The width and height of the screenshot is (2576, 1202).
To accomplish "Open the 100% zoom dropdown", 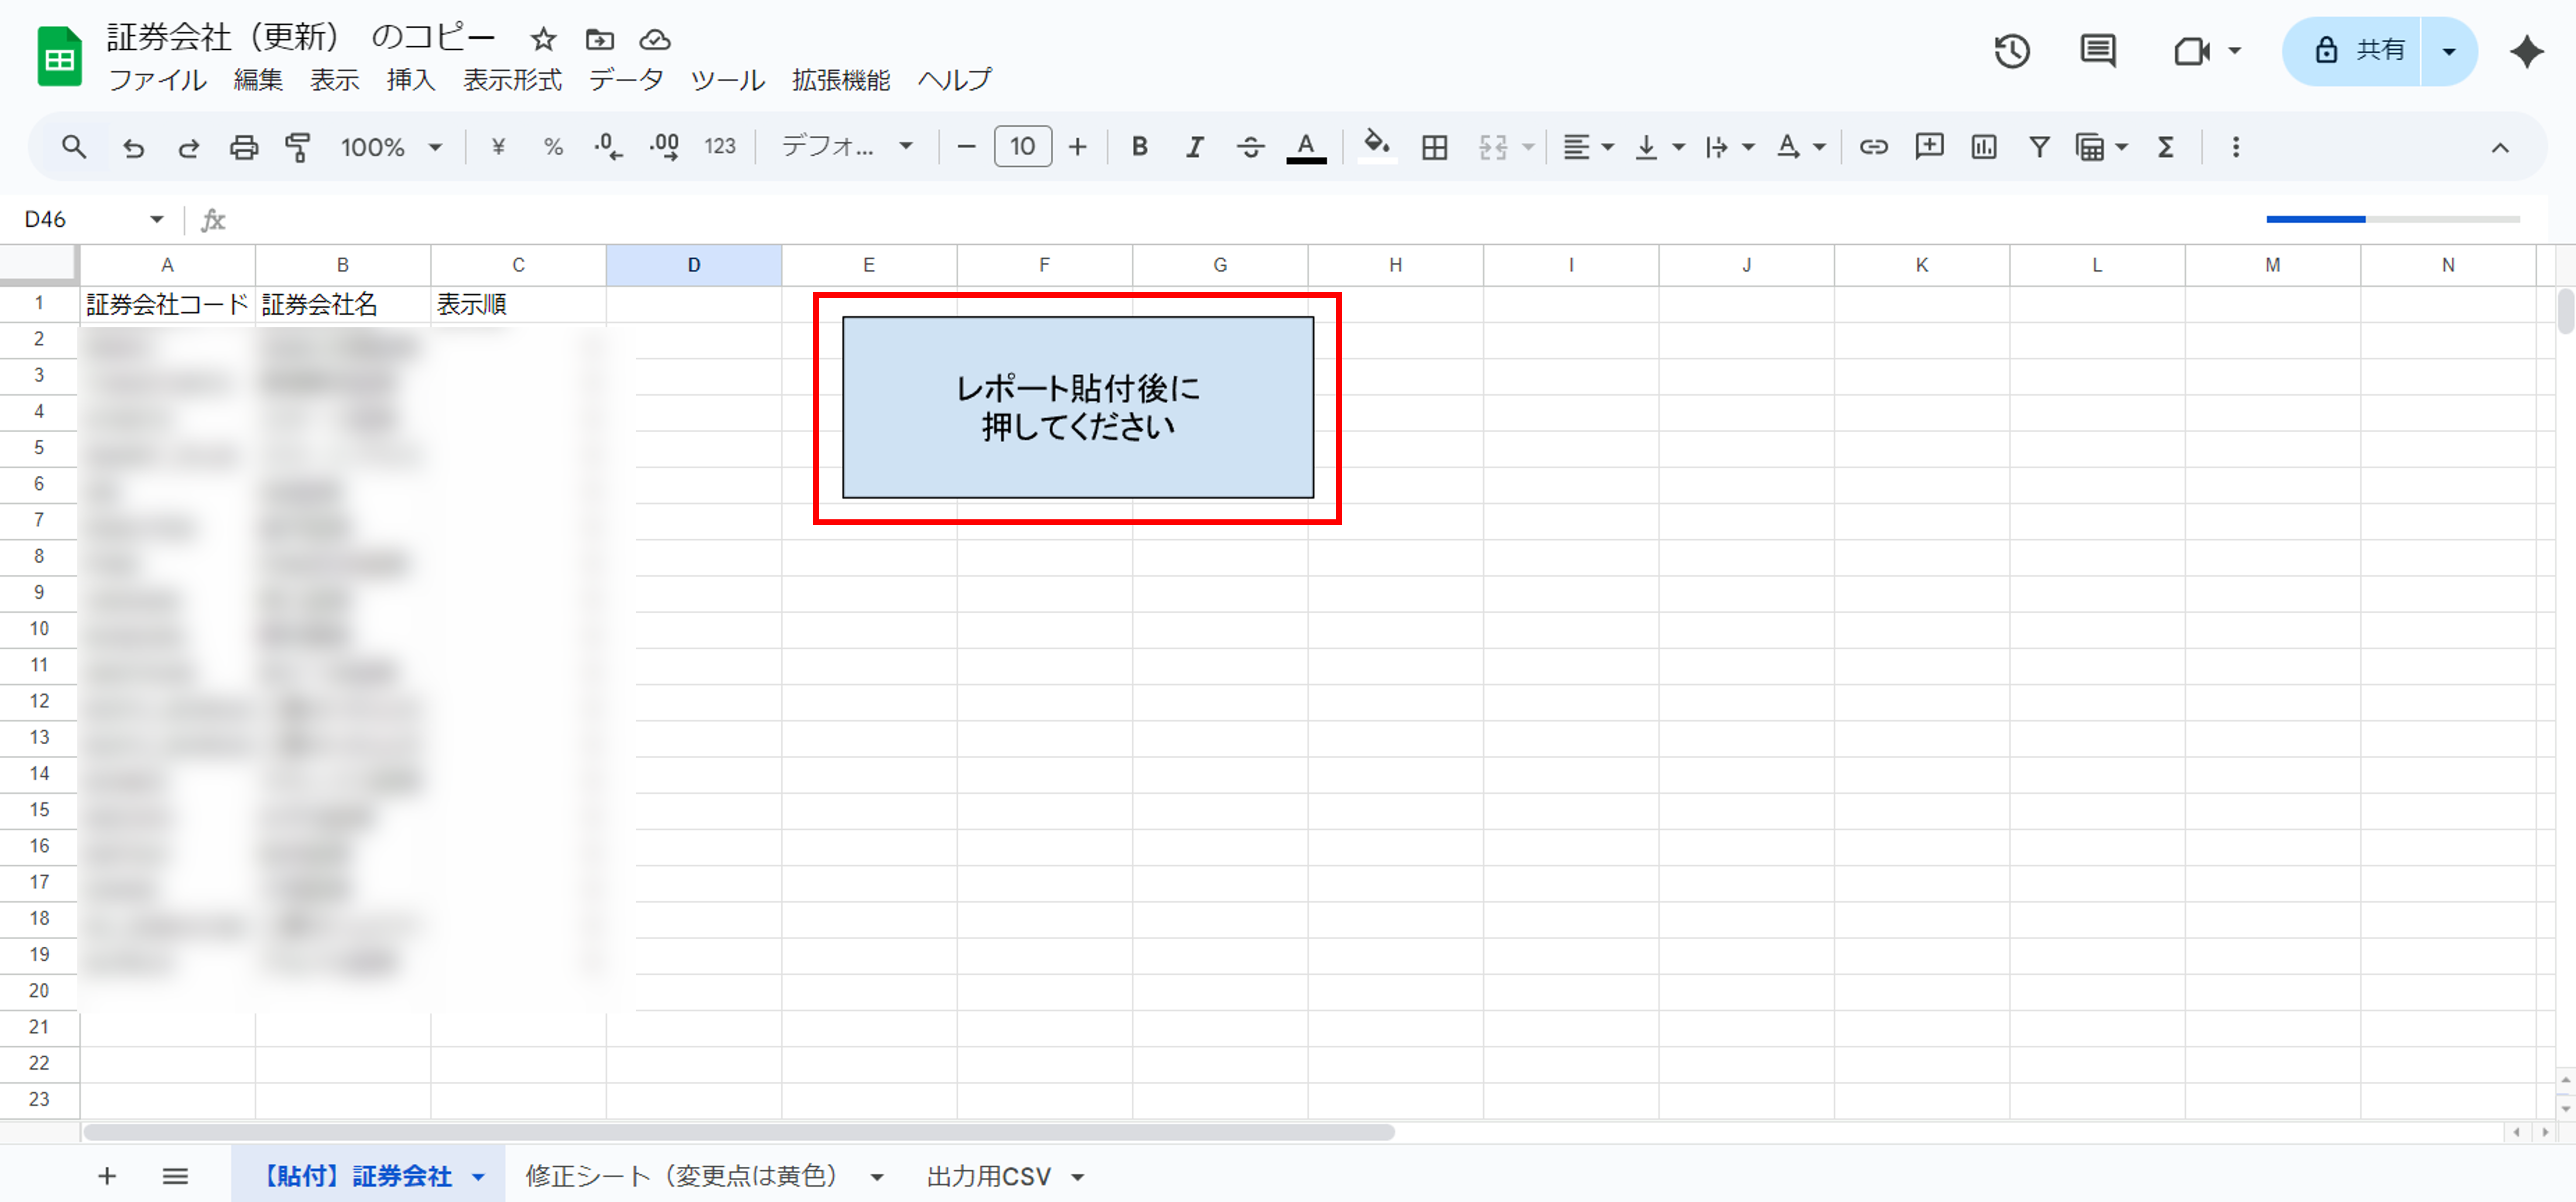I will 390,147.
